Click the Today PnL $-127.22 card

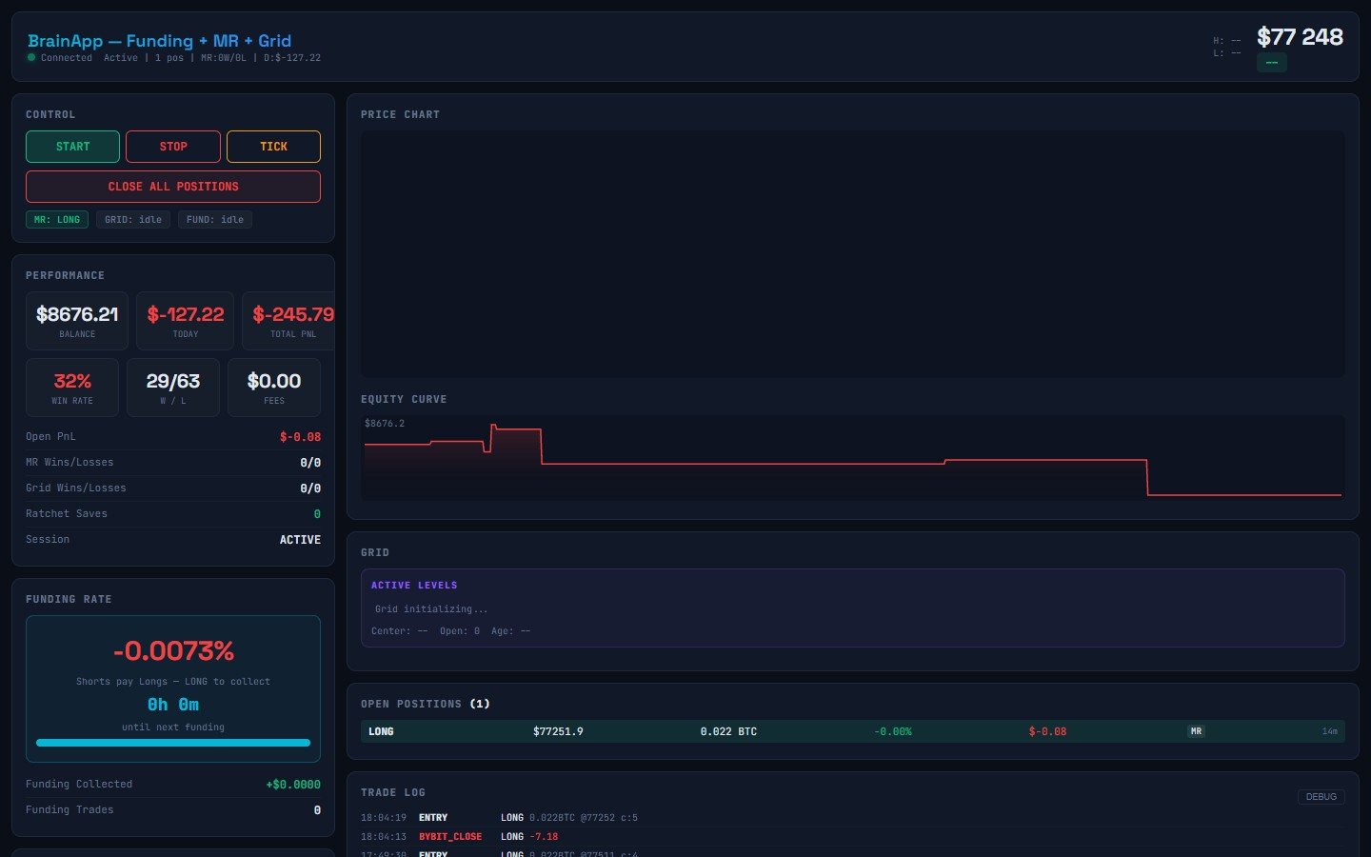186,321
